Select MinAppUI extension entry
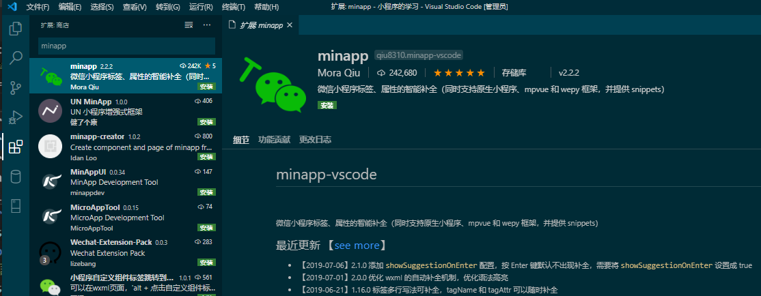Viewport: 761px width, 296px height. pyautogui.click(x=126, y=181)
